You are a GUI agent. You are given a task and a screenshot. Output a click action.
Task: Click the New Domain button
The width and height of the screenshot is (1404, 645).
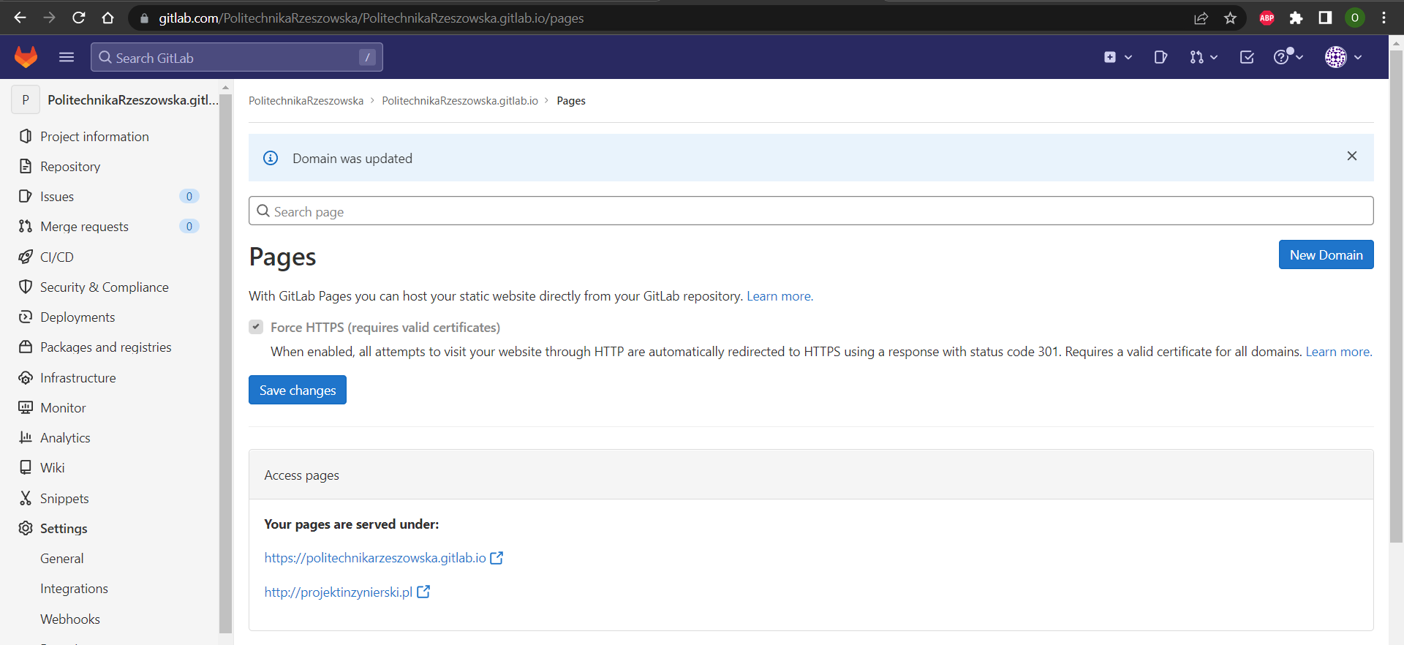click(1325, 255)
